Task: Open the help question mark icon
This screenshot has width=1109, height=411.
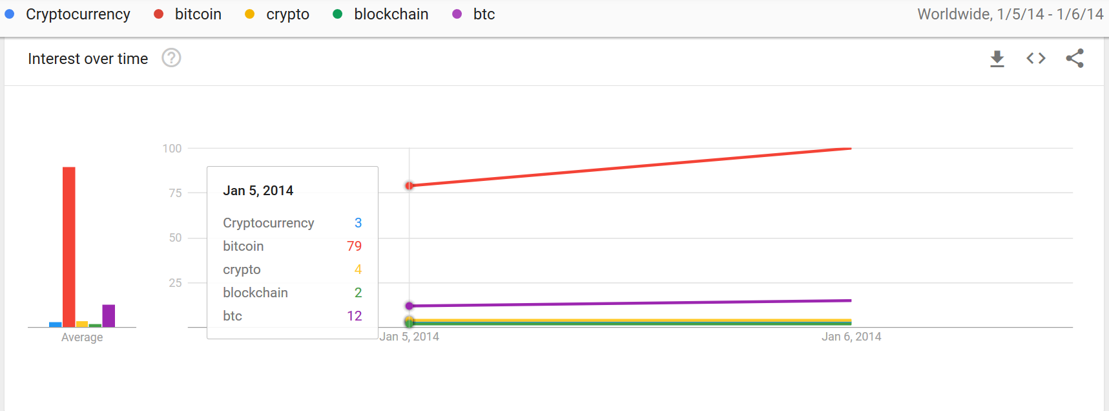Action: pyautogui.click(x=171, y=58)
